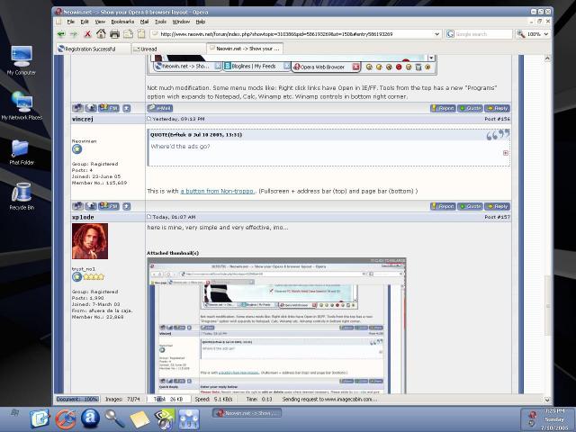Viewport: 576px width, 432px height.
Task: Click Report button beside the eMail button row
Action: click(443, 108)
